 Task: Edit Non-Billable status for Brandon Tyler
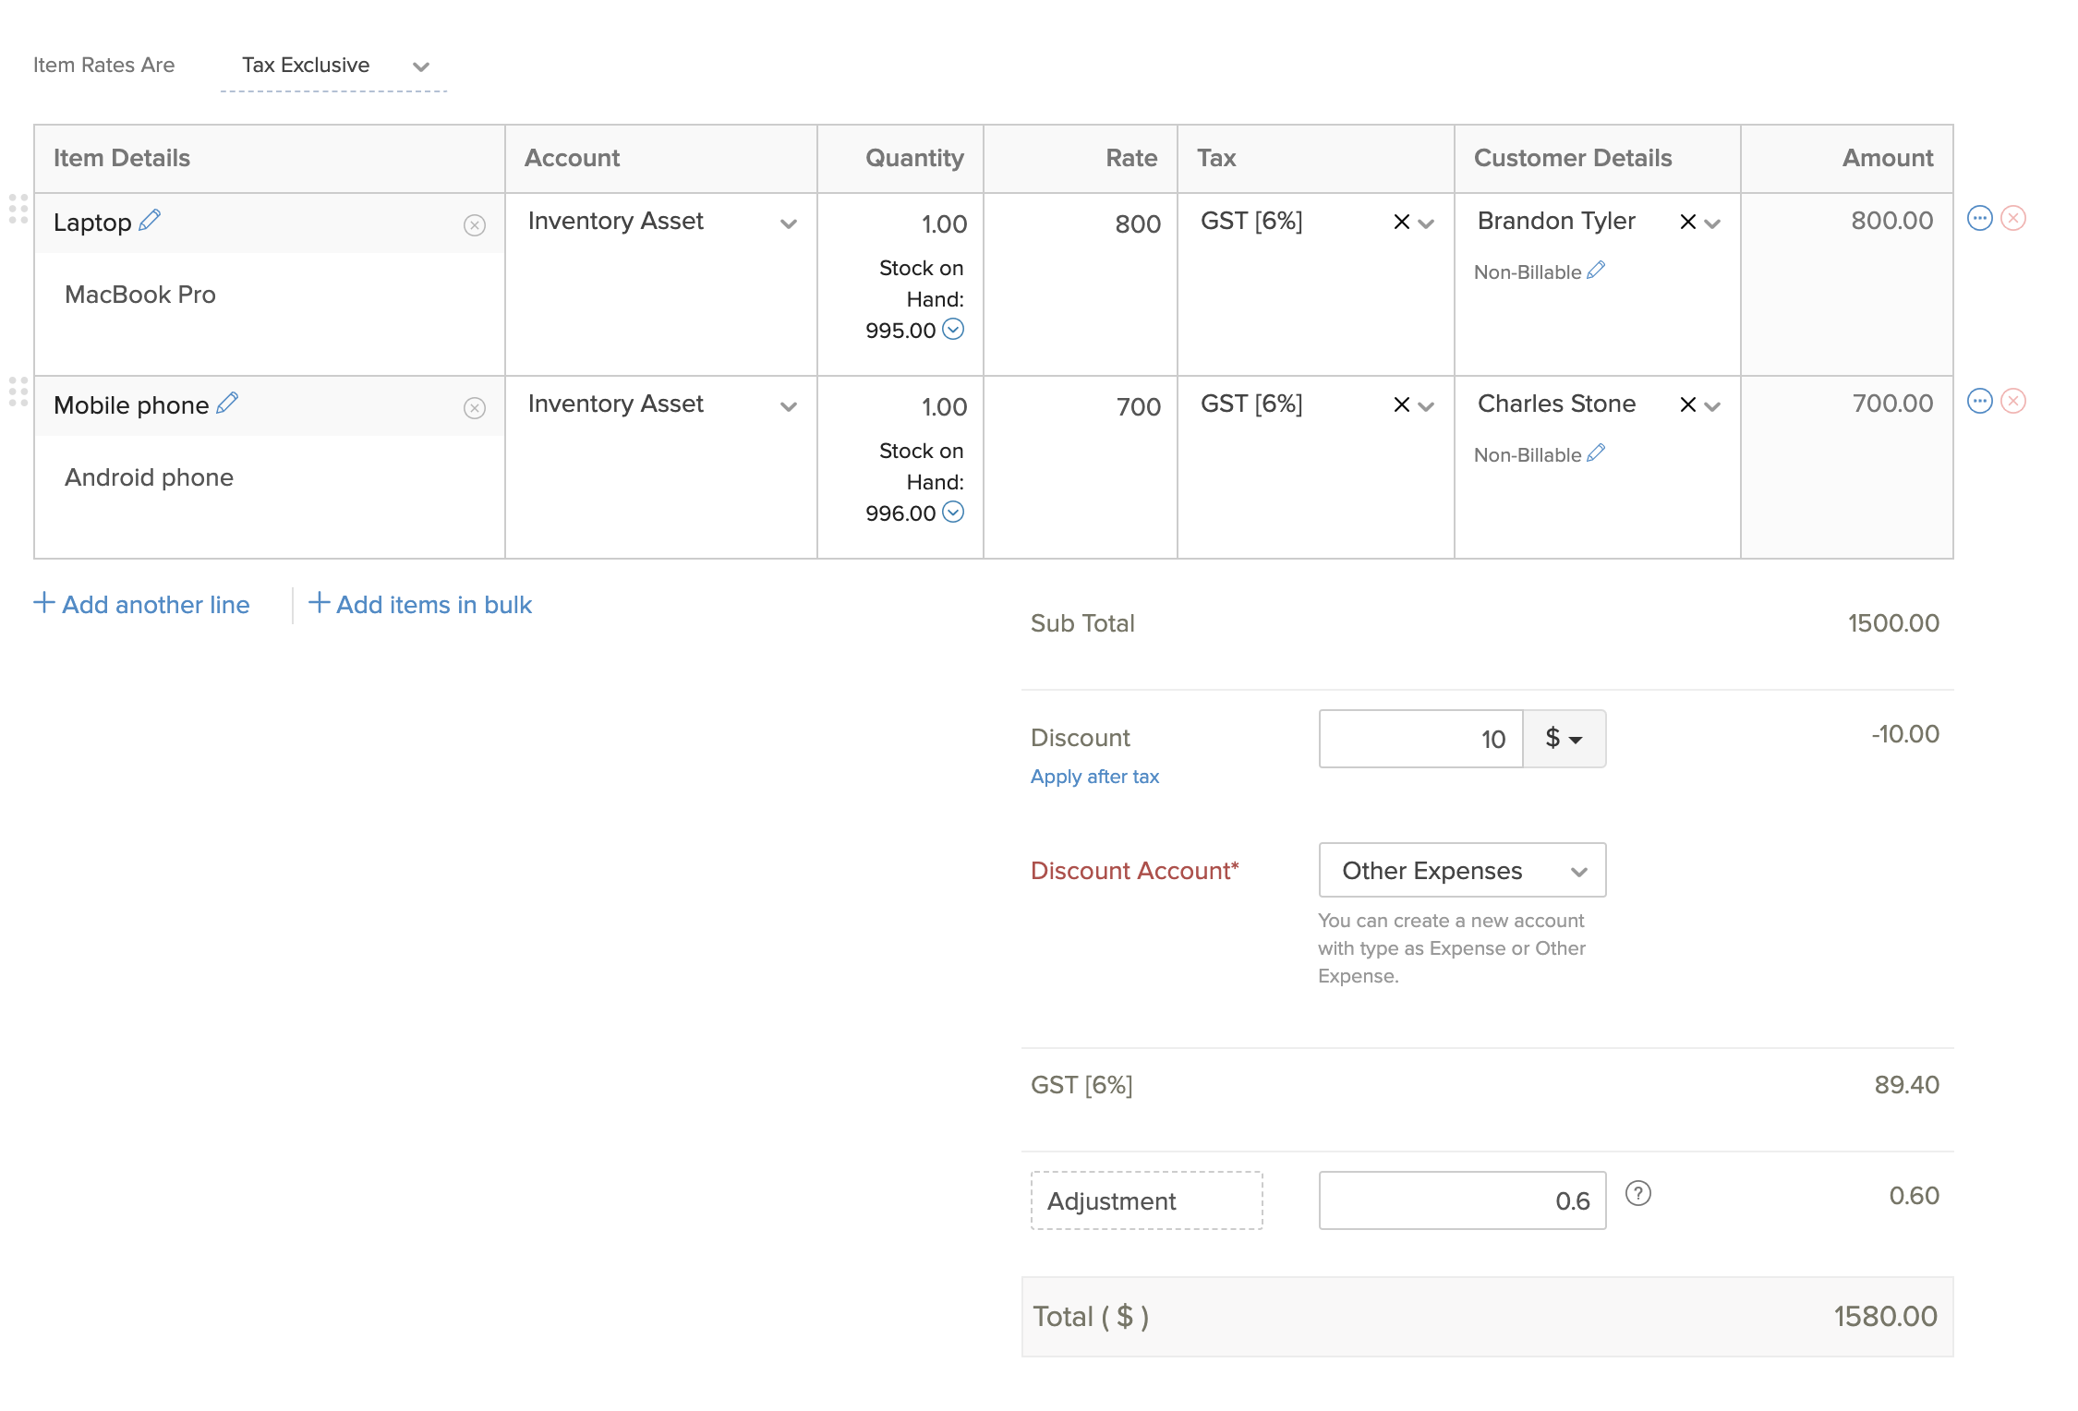point(1596,271)
